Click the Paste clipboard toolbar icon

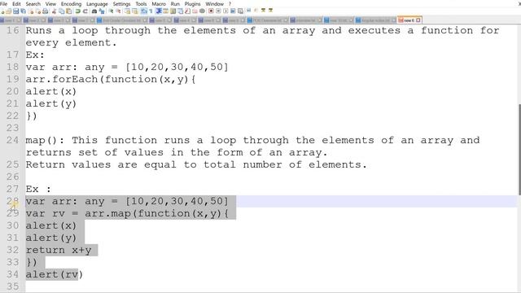[x=68, y=11]
